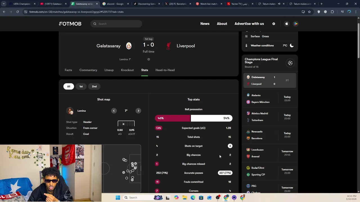
Task: Click the Windows taskbar Search box
Action: [143, 198]
